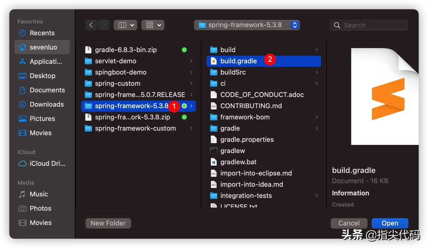The image size is (428, 248).
Task: Click the Photos camera sidebar icon
Action: pos(22,209)
